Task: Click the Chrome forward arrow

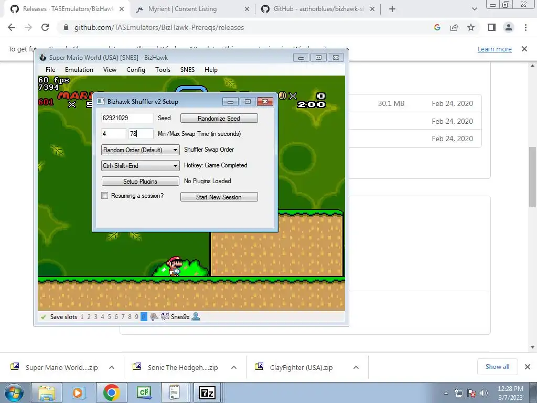Action: (x=28, y=27)
